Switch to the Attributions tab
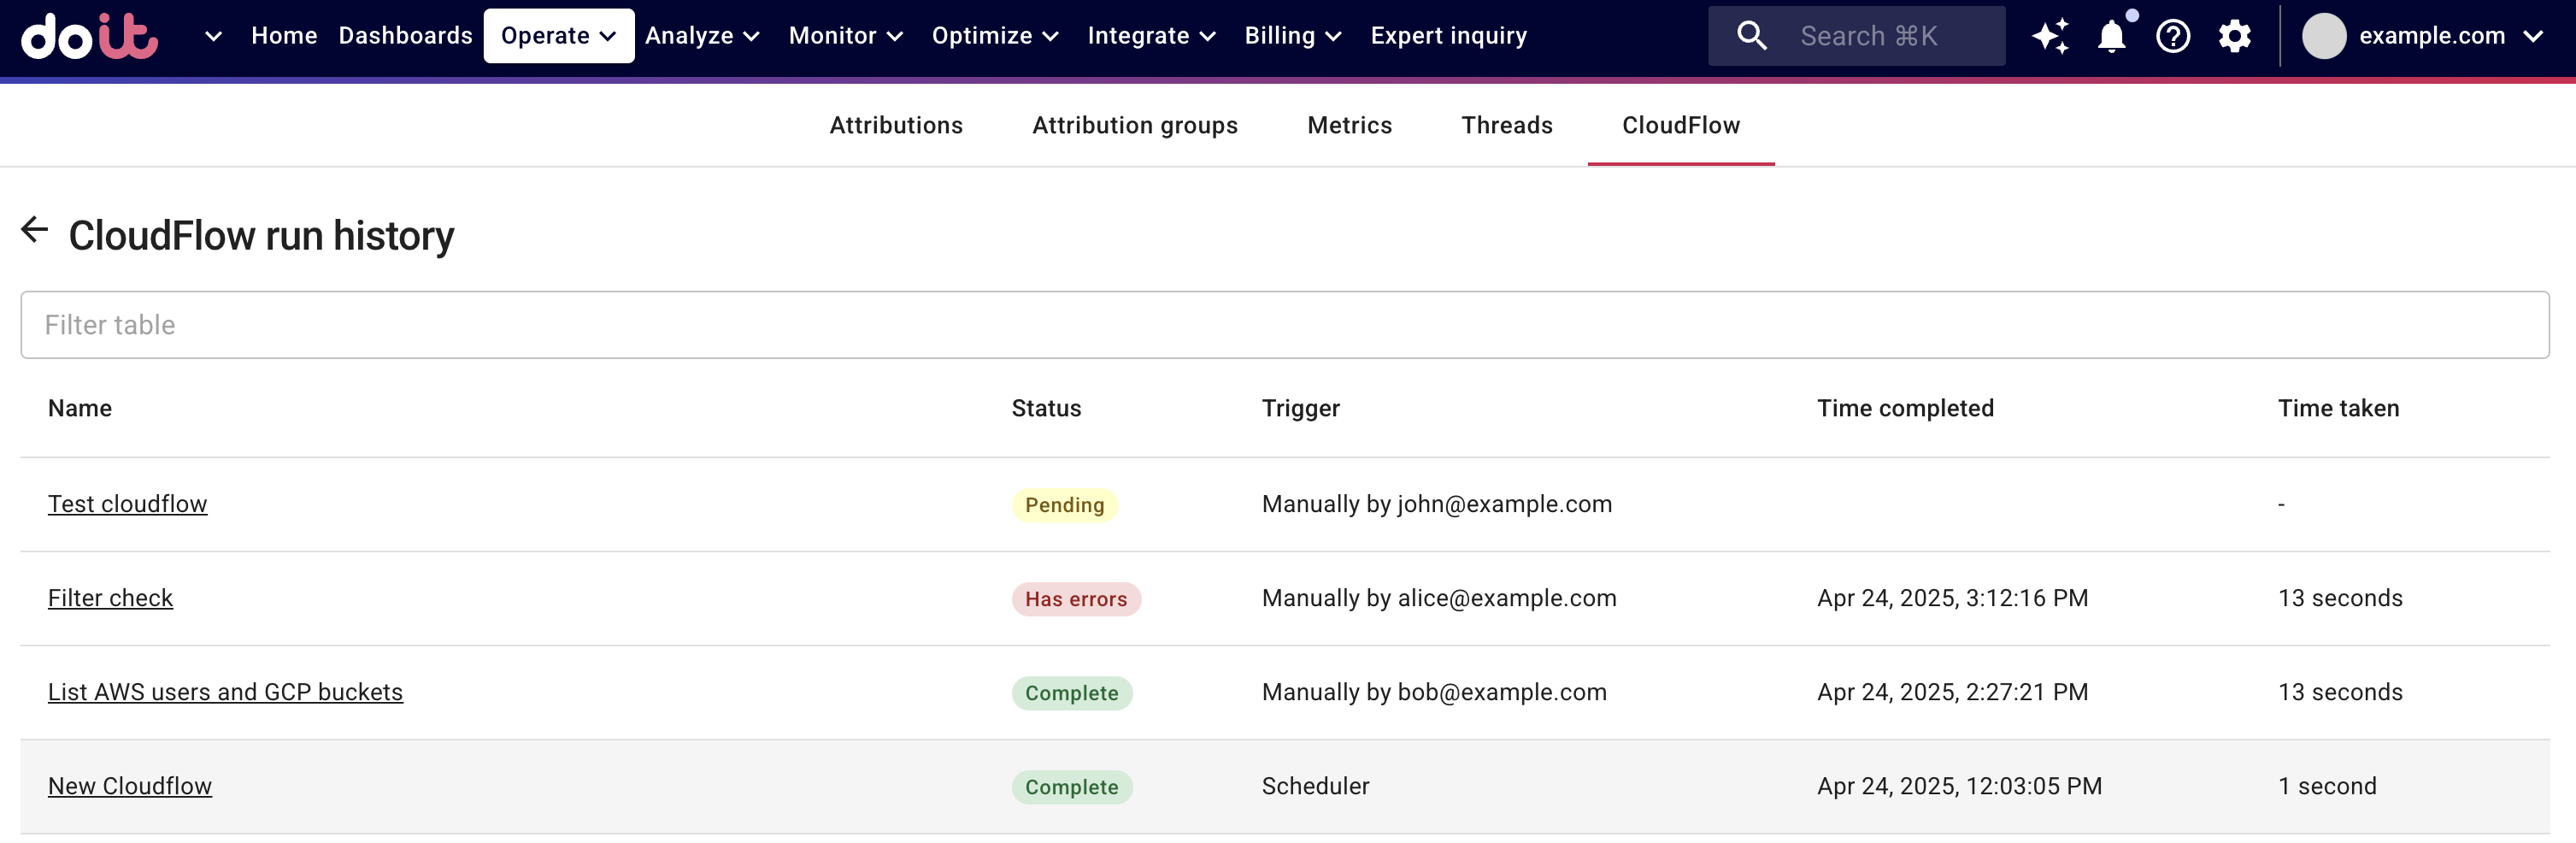 pos(895,125)
